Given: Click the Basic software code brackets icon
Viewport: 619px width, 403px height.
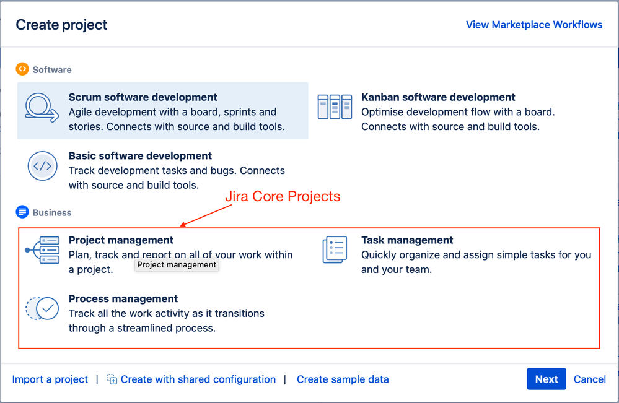Looking at the screenshot, I should point(43,166).
